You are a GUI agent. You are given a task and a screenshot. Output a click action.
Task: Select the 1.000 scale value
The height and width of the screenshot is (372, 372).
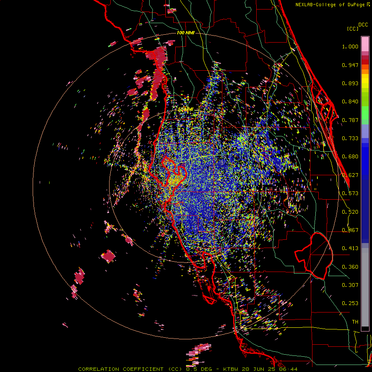click(x=350, y=46)
